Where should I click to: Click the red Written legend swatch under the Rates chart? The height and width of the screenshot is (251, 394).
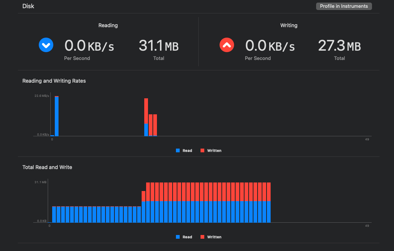[202, 150]
